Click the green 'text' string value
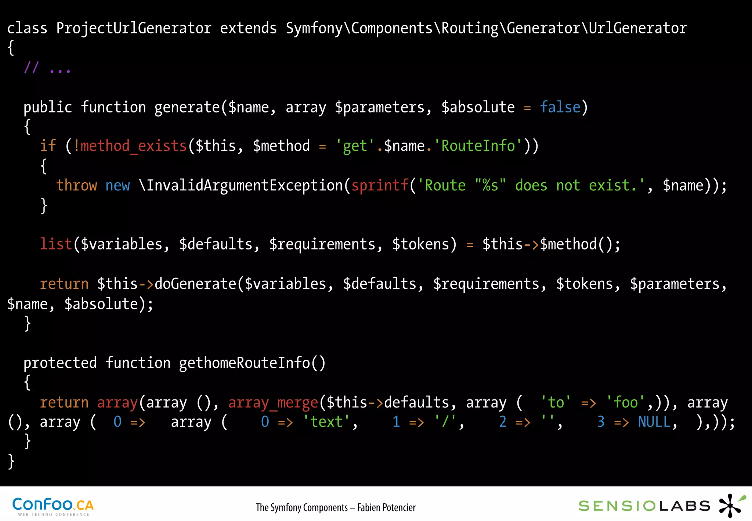The width and height of the screenshot is (752, 521). (x=326, y=422)
